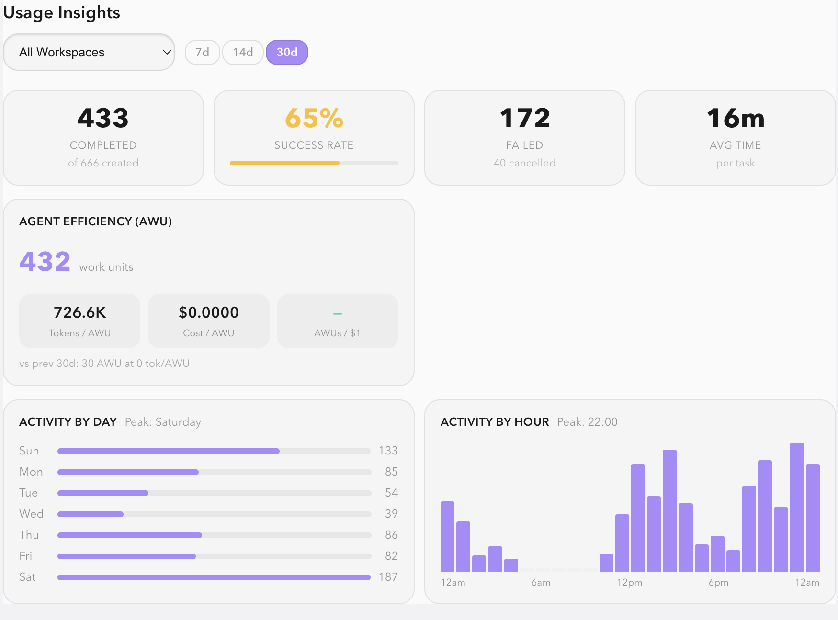The width and height of the screenshot is (838, 620).
Task: Click the highlighted 30d filter
Action: click(x=286, y=52)
